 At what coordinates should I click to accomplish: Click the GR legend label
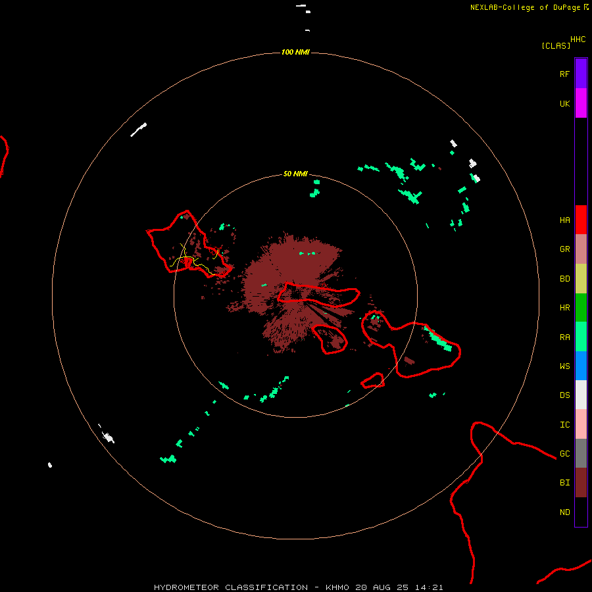click(564, 249)
